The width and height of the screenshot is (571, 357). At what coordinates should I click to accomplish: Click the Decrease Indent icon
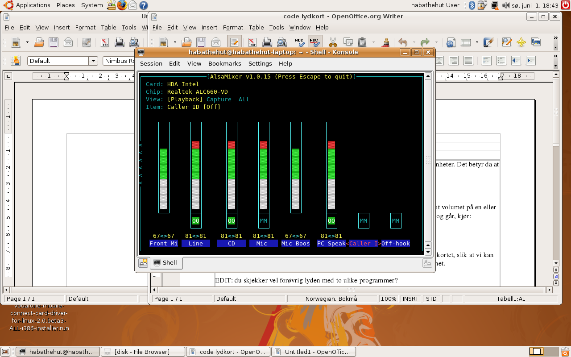click(x=516, y=60)
